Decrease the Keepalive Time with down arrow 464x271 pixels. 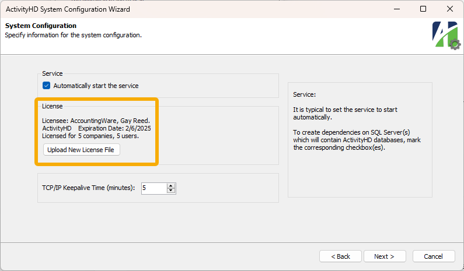pos(171,191)
